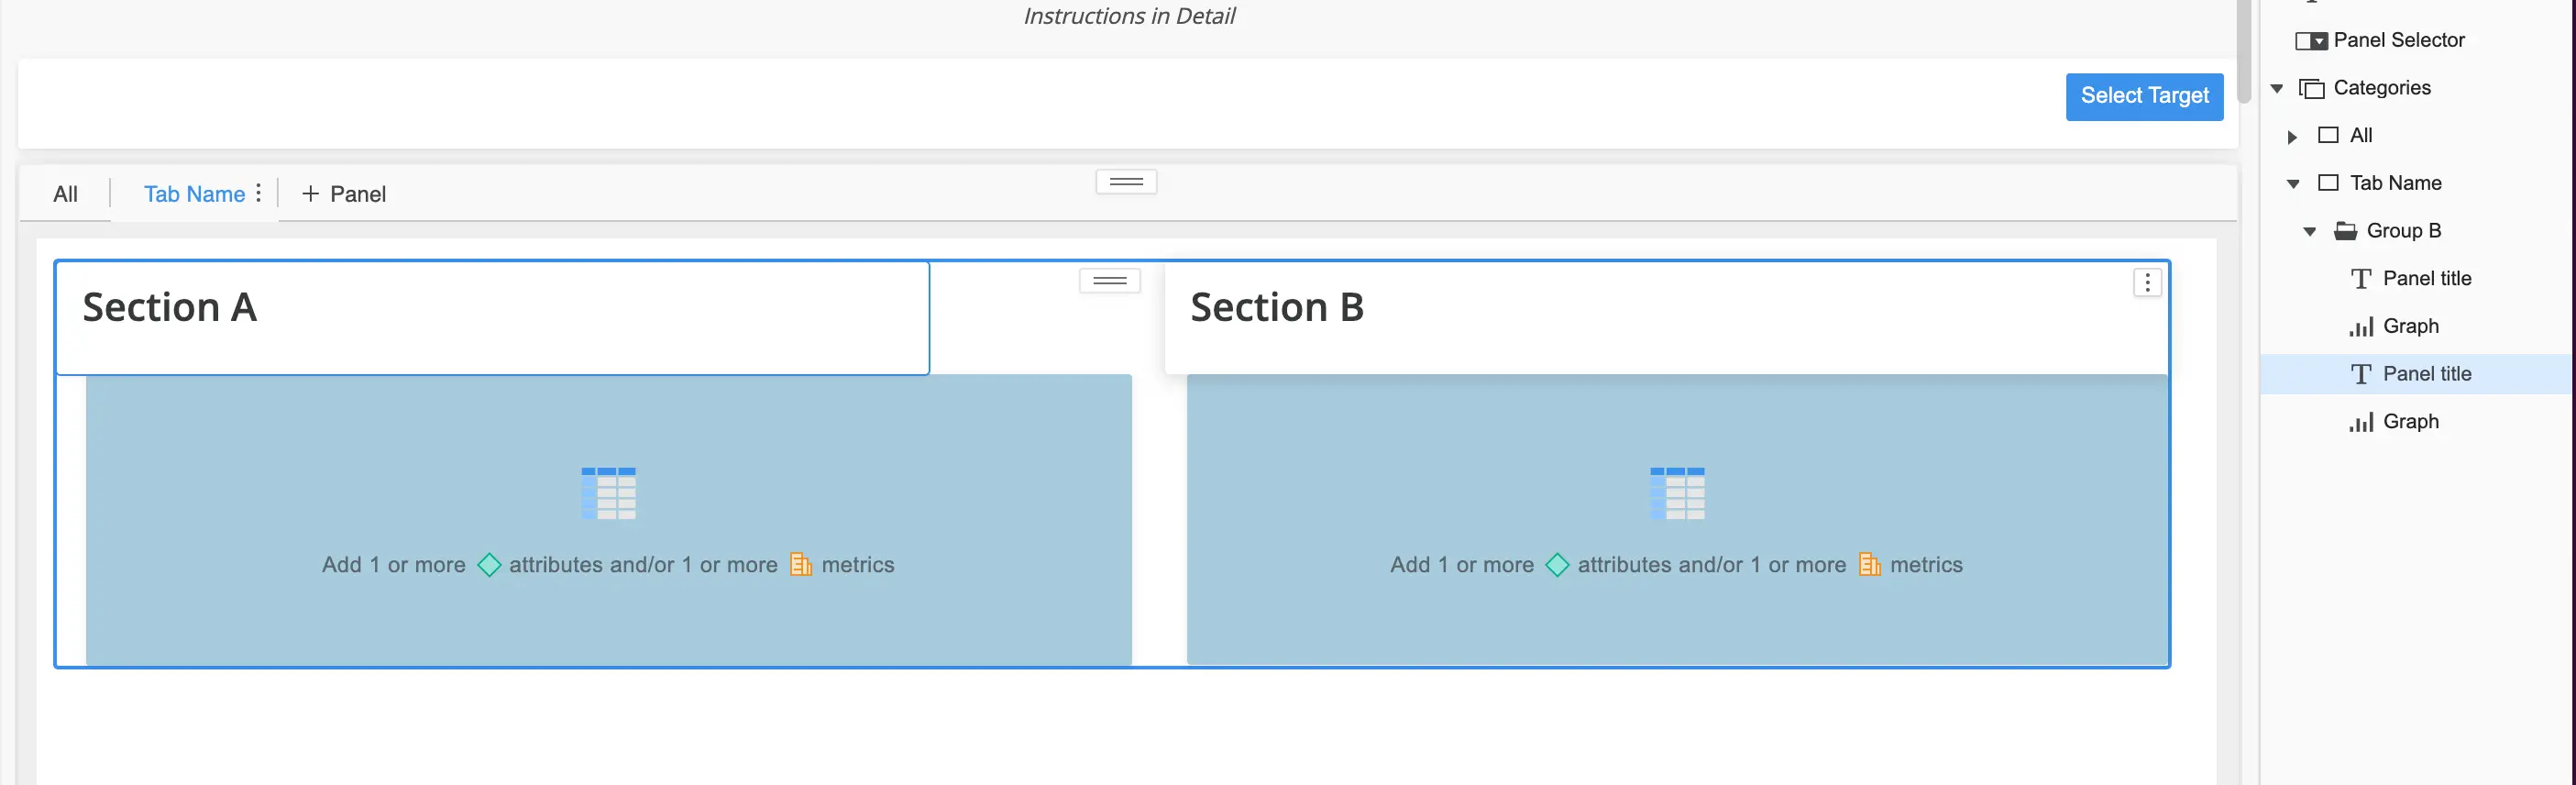Click the last Graph icon in the tree
Viewport: 2576px width, 785px height.
pyautogui.click(x=2361, y=422)
